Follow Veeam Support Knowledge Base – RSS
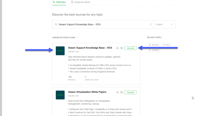 click(130, 48)
